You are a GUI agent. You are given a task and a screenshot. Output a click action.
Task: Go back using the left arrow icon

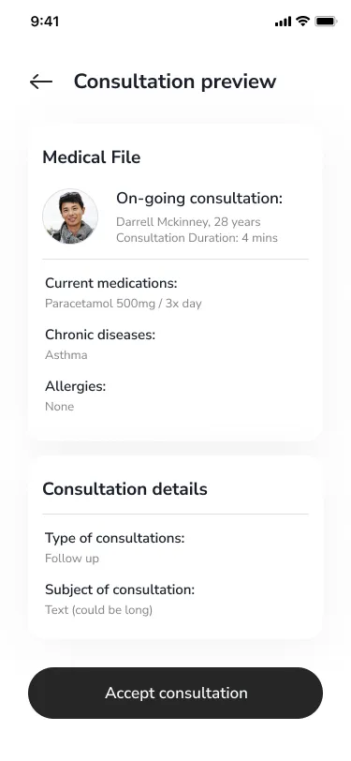point(41,82)
